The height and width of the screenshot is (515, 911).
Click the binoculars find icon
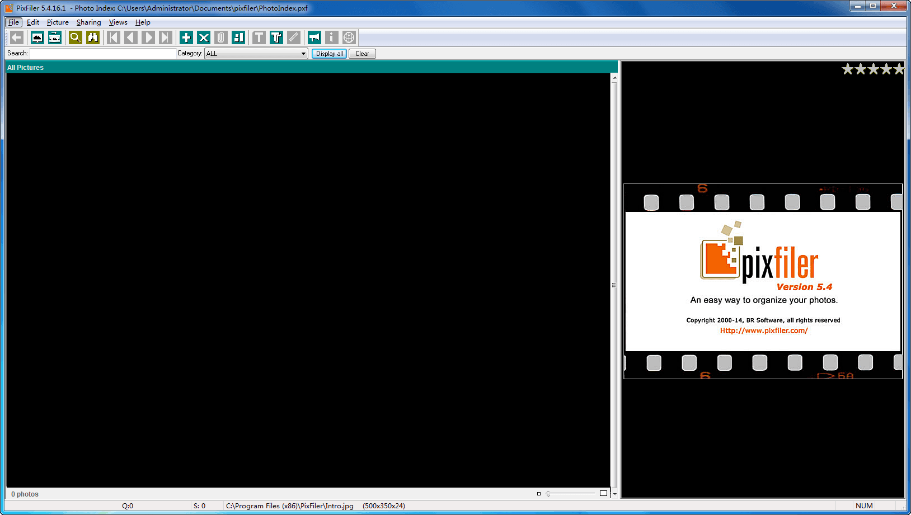point(92,37)
